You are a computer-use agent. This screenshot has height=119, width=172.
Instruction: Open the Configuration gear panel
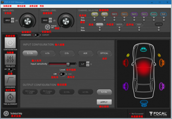point(10,43)
